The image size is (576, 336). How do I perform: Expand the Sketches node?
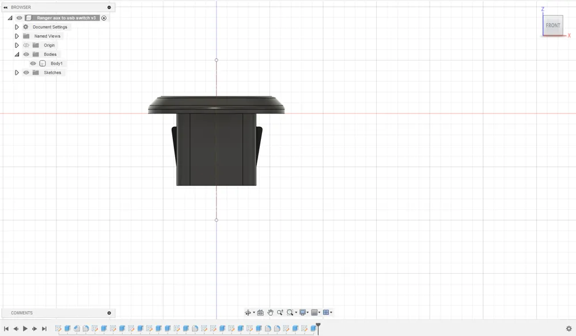point(17,73)
